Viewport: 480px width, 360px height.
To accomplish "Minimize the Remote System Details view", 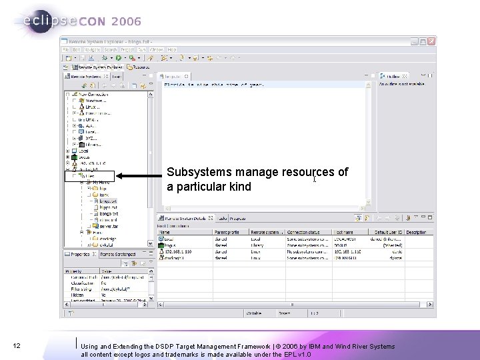I will (x=423, y=217).
